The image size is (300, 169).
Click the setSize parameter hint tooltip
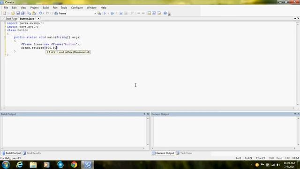(x=68, y=52)
